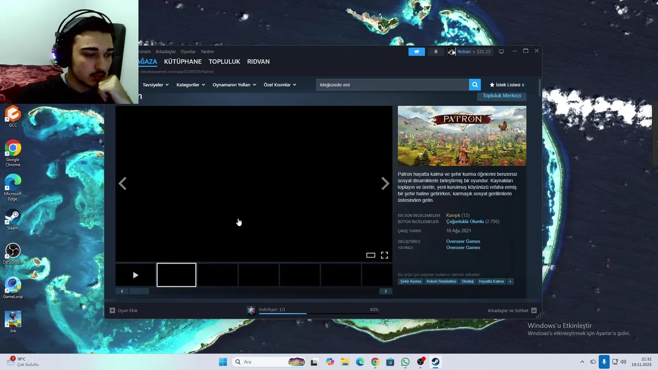Image resolution: width=658 pixels, height=370 pixels.
Task: Expand the Kategoriler dropdown
Action: point(191,85)
